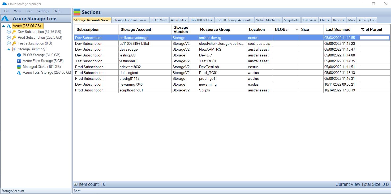Screen dimensions: 391x194
Task: Expand the Dev Subscription tree node
Action: [x=9, y=32]
